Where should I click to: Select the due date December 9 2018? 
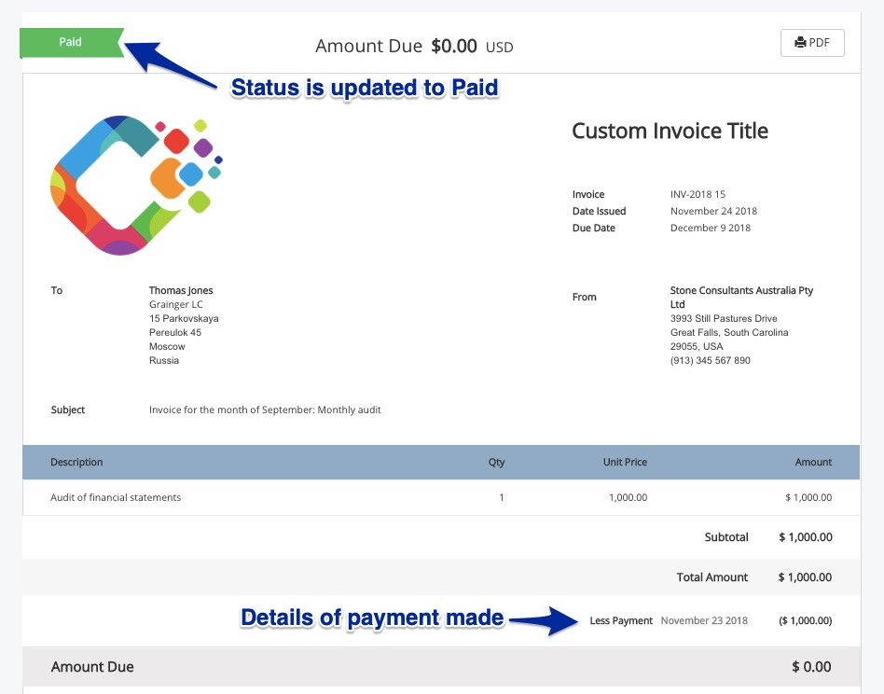710,229
